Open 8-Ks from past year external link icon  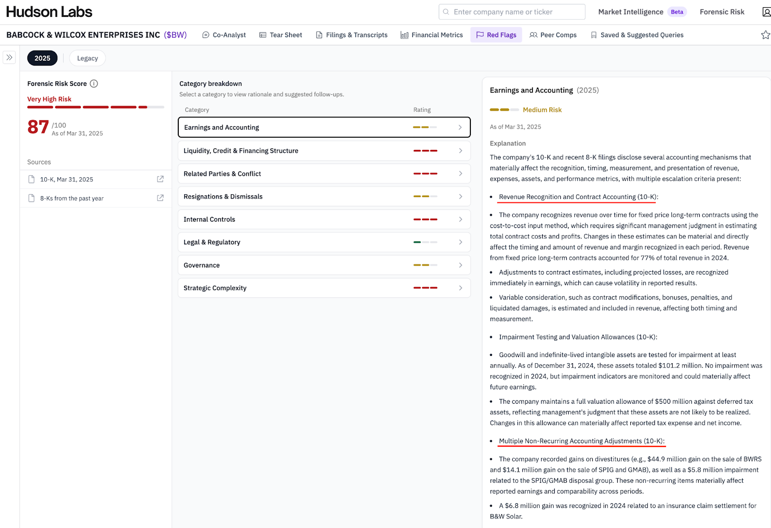160,198
